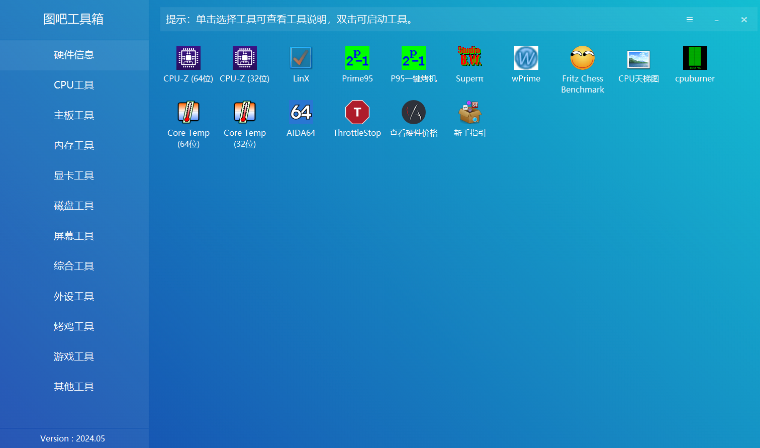The image size is (760, 448).
Task: Open the 内存工具 category
Action: coord(74,145)
